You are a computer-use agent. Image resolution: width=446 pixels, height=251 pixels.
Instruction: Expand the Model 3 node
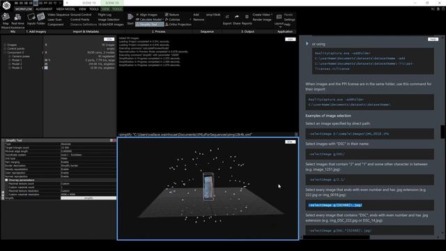pyautogui.click(x=9, y=68)
